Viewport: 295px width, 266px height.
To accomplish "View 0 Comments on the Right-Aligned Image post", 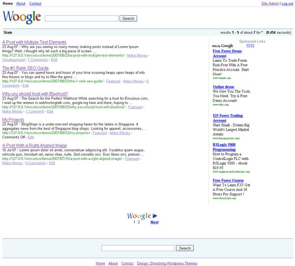I will pos(35,163).
